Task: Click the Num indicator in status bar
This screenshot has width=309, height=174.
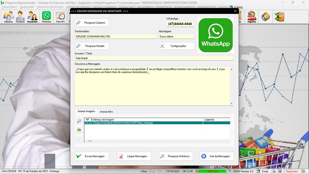Action: click(144, 171)
